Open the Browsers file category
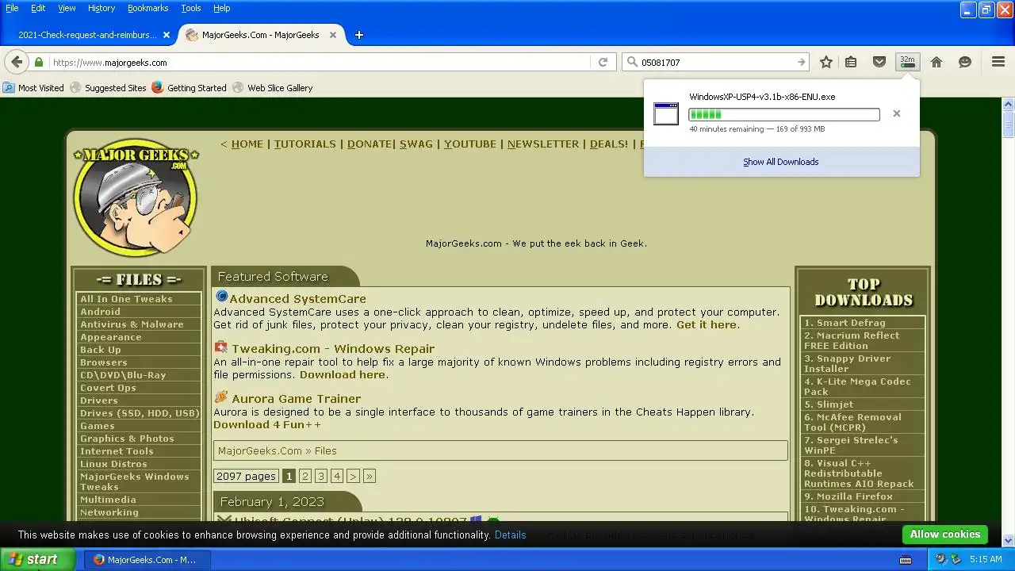 tap(104, 362)
